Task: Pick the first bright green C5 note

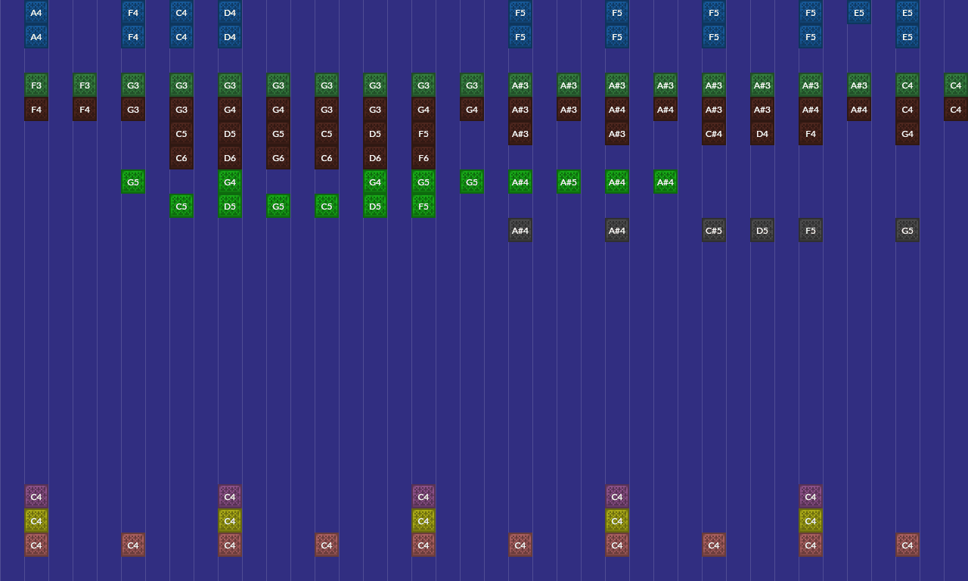Action: (181, 206)
